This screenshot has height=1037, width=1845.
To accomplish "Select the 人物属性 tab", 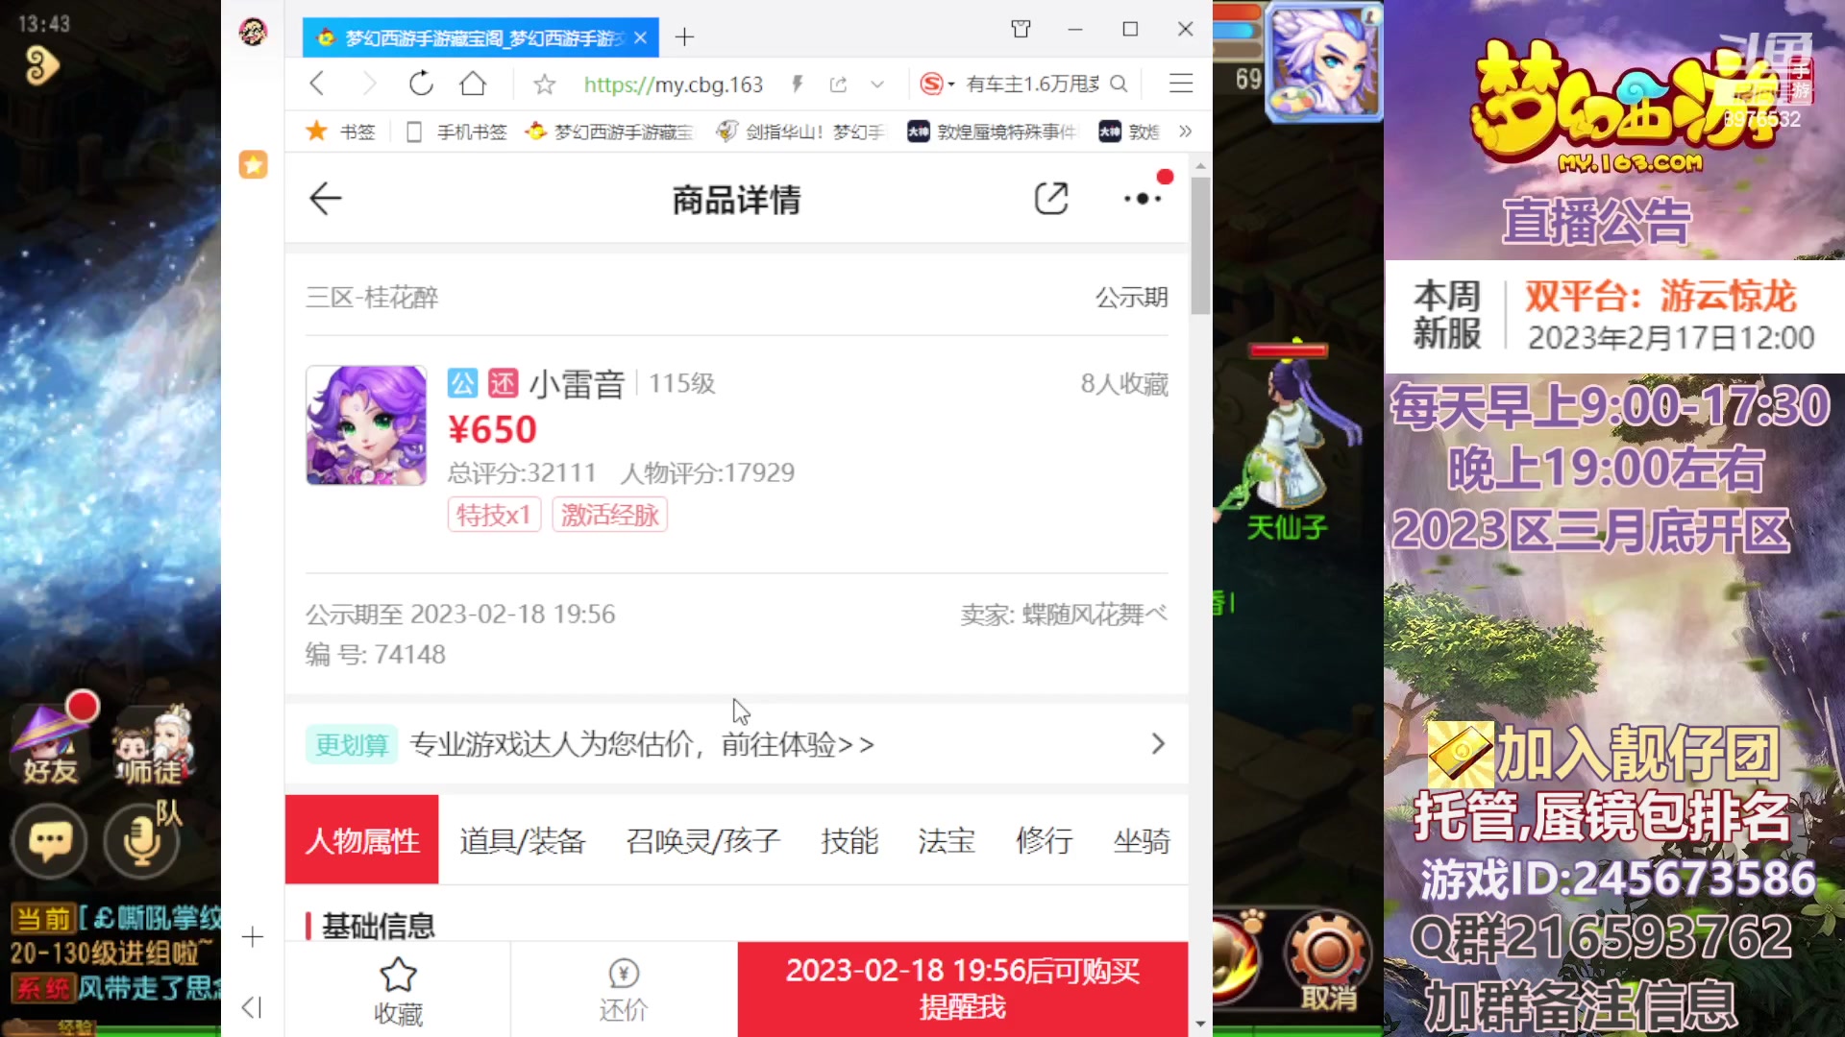I will [362, 840].
